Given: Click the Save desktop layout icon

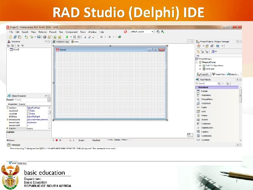Looking at the screenshot, I should (x=158, y=32).
